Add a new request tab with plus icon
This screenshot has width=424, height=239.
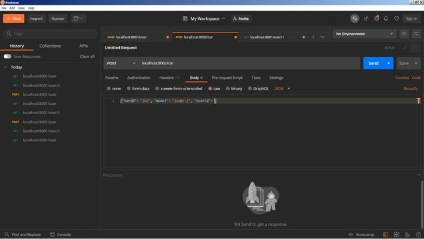(313, 37)
